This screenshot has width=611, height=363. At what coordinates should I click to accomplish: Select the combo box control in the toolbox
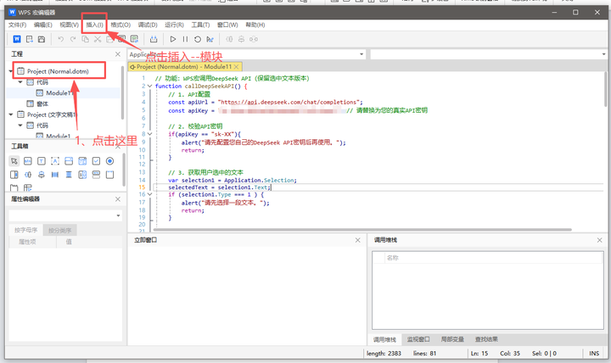(x=69, y=161)
